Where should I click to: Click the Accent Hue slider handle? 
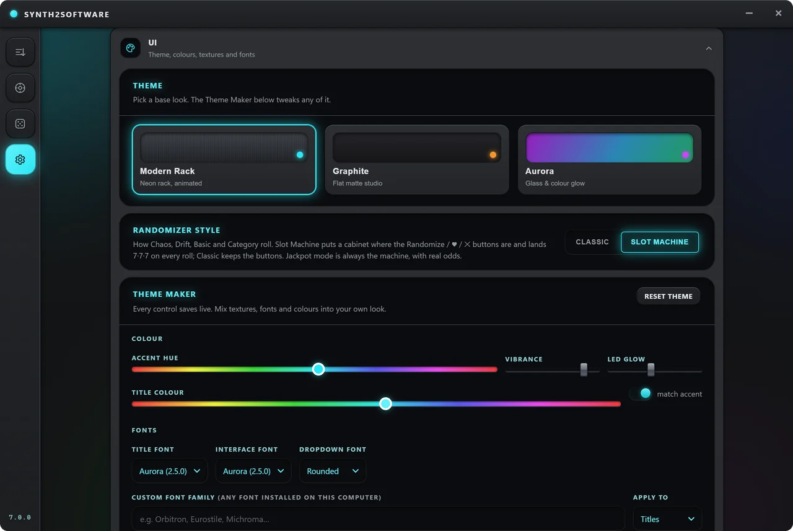pyautogui.click(x=318, y=369)
